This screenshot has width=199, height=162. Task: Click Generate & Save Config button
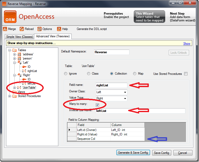(x=133, y=153)
